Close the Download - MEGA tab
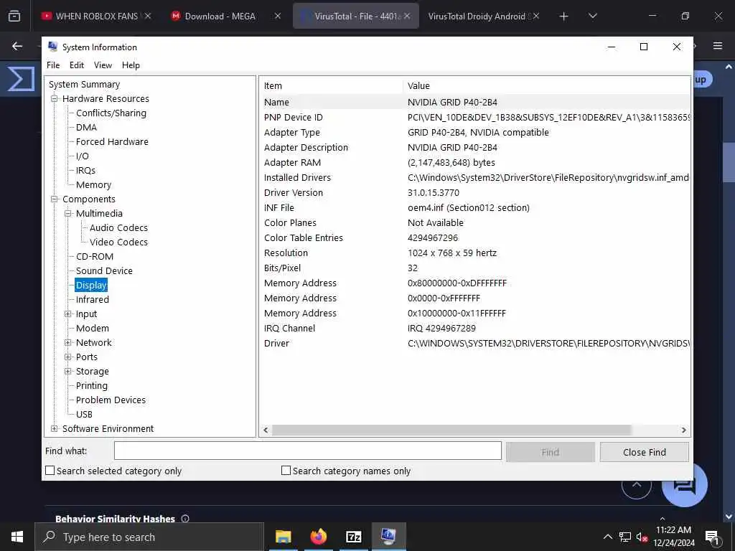This screenshot has height=551, width=735. click(x=278, y=16)
